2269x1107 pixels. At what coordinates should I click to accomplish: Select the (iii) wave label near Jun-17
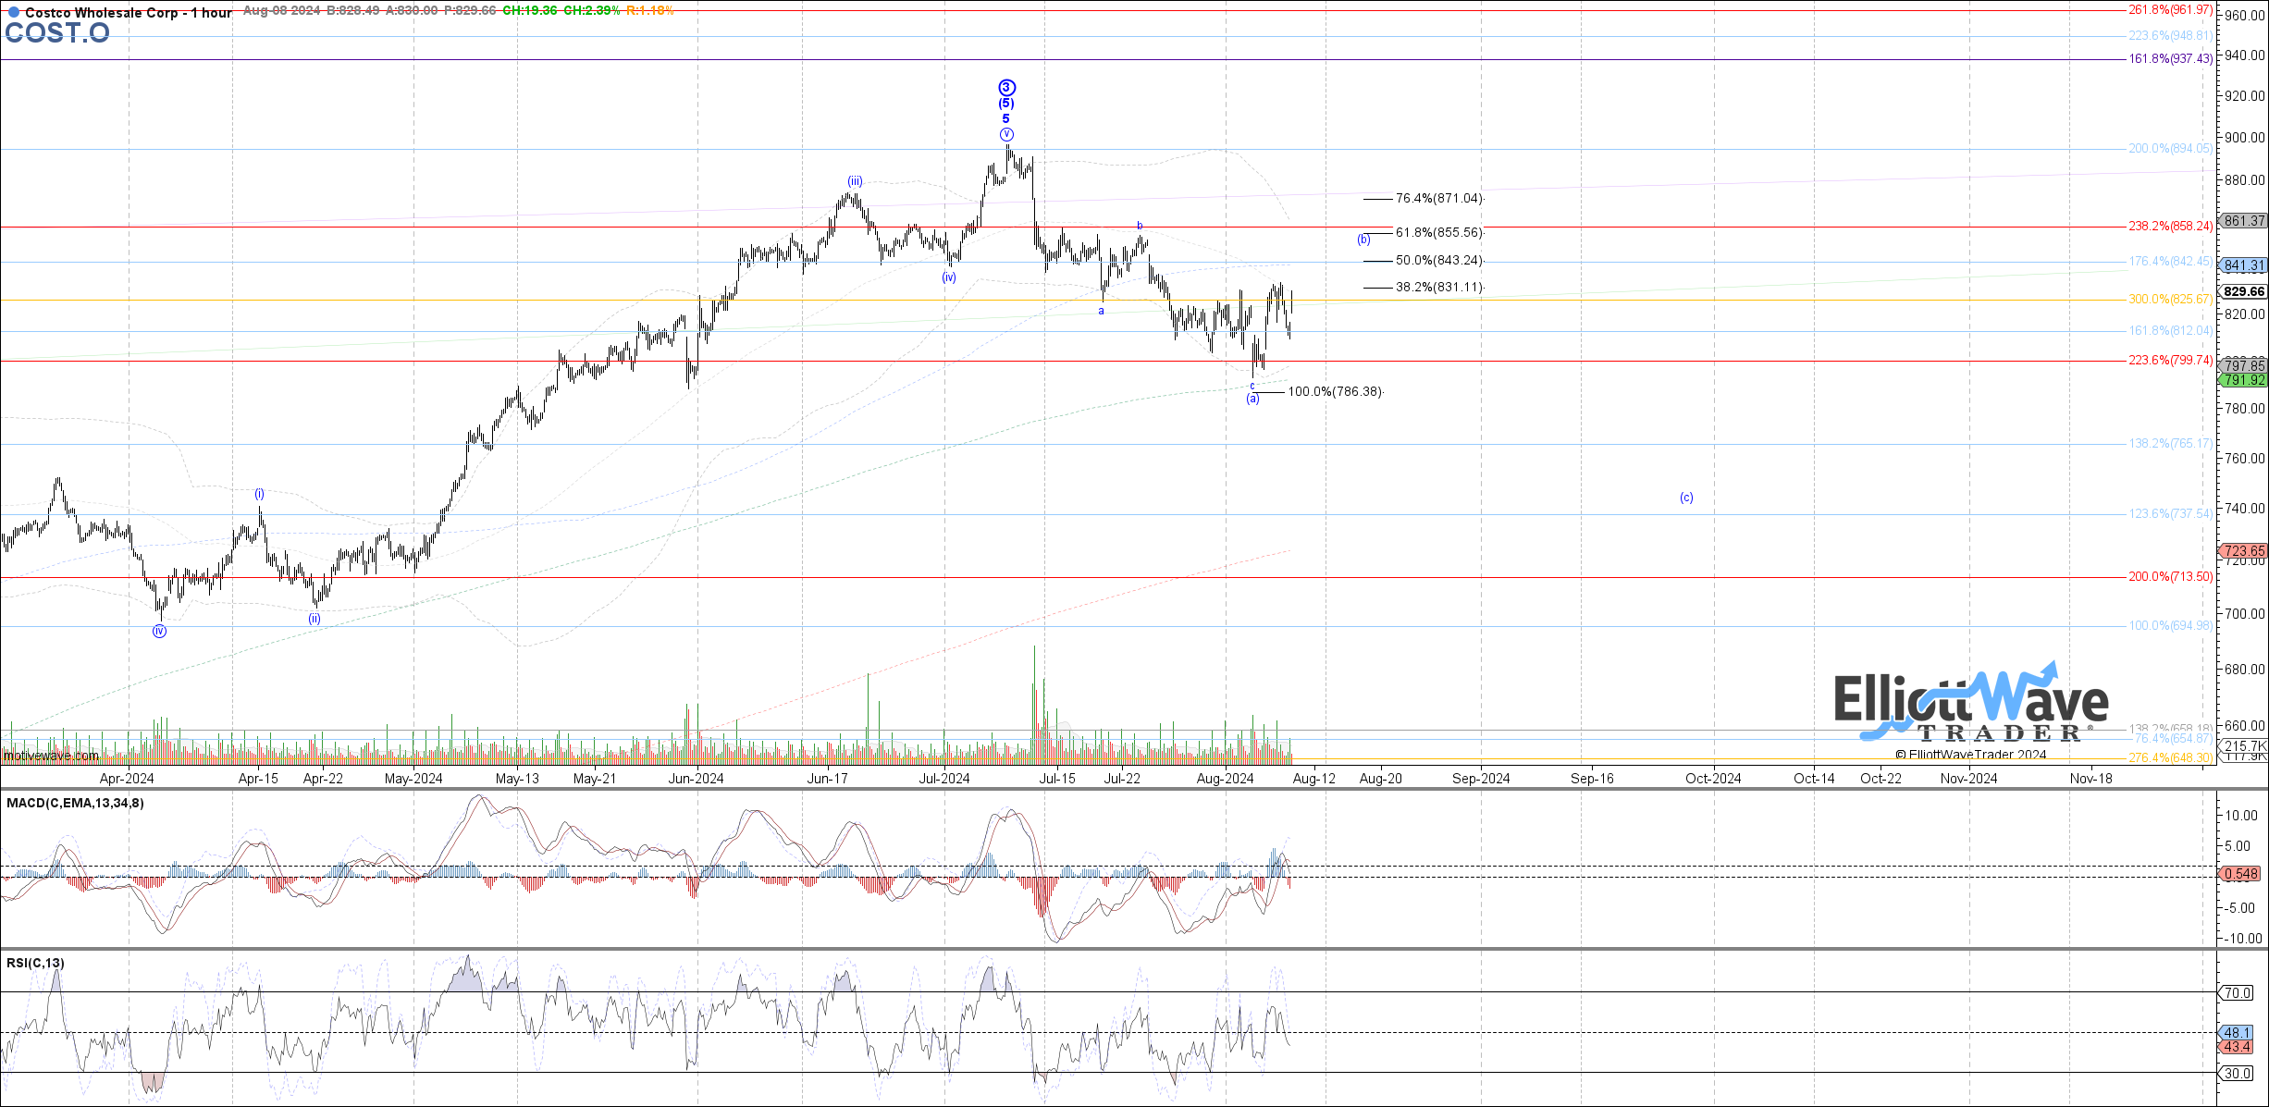[856, 181]
